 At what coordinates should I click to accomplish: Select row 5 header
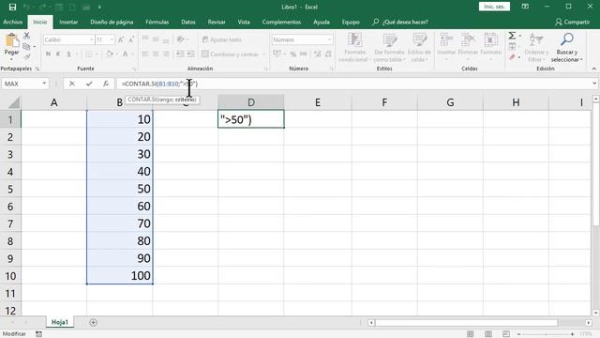point(10,189)
